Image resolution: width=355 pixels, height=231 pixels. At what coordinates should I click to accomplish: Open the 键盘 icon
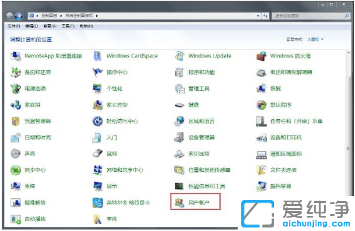point(180,105)
